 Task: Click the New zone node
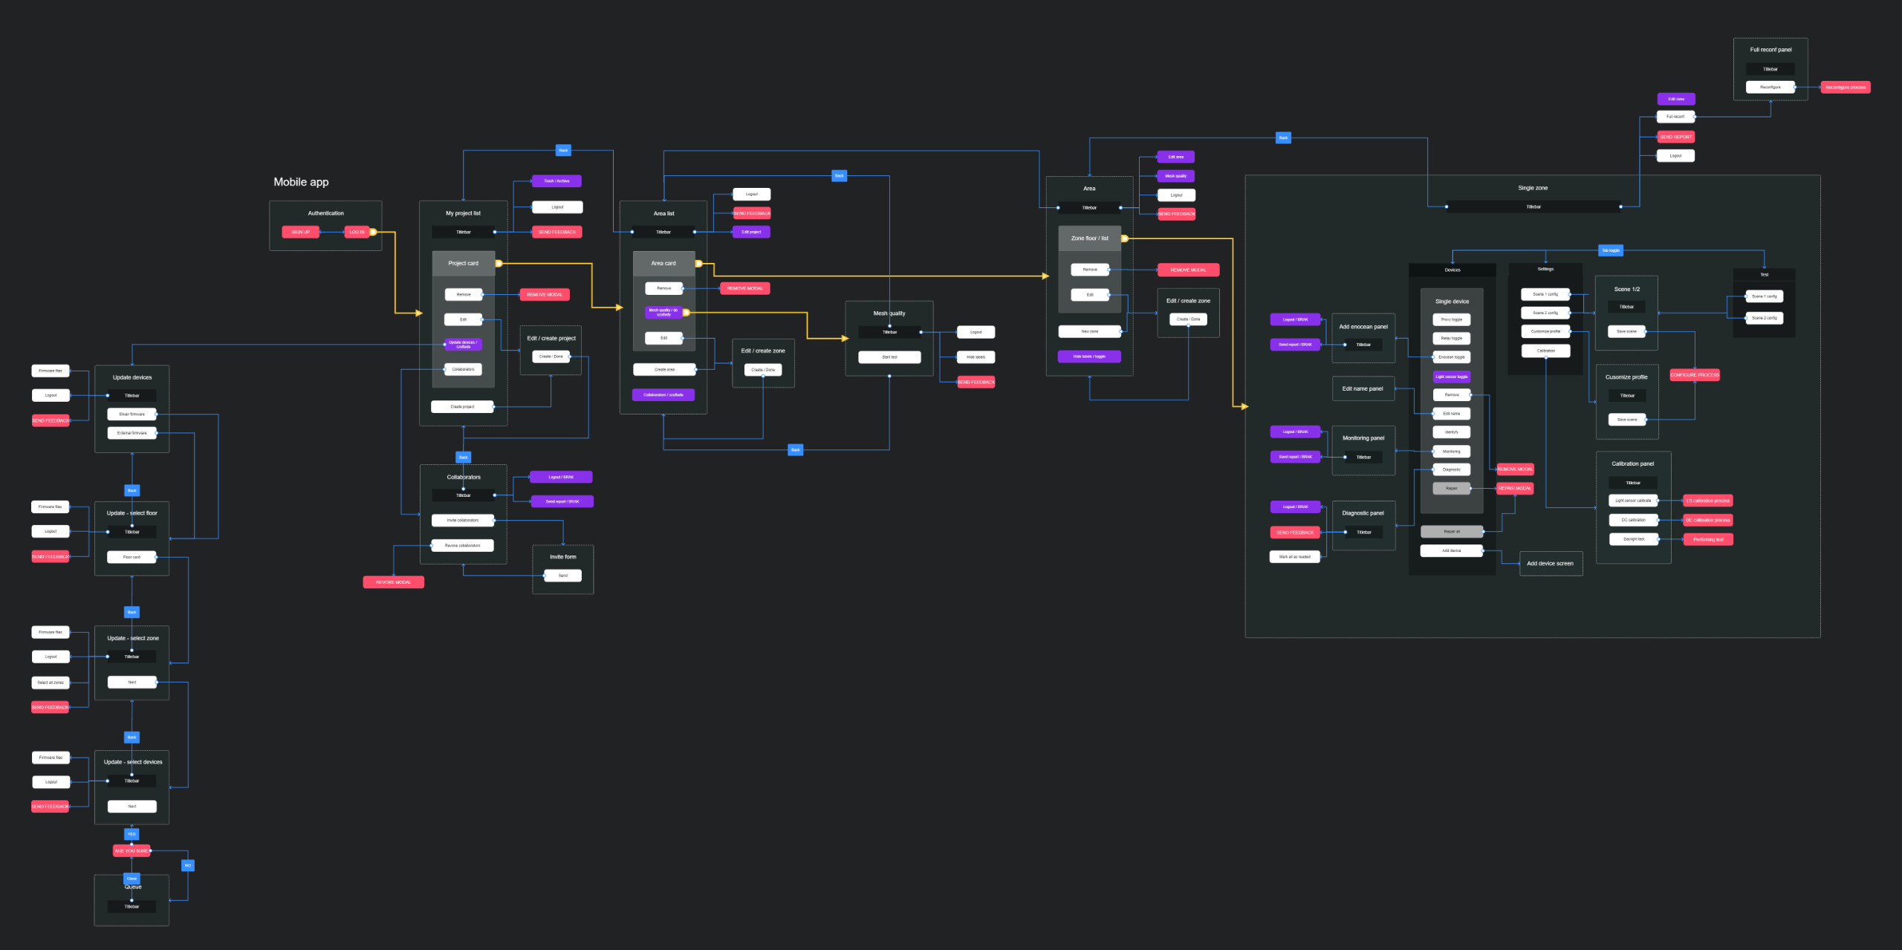click(1090, 331)
